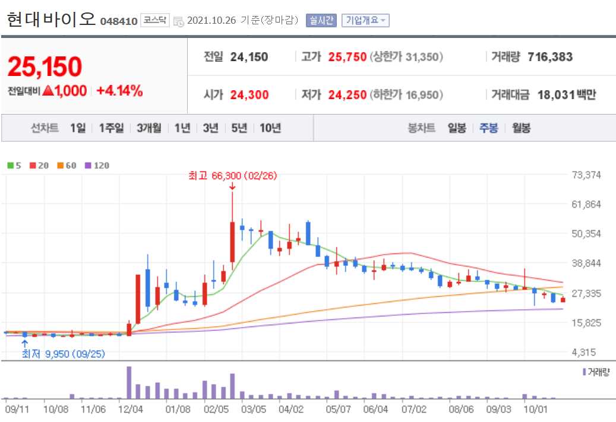This screenshot has width=616, height=422.
Task: Click the stock code 048410
Action: [119, 21]
